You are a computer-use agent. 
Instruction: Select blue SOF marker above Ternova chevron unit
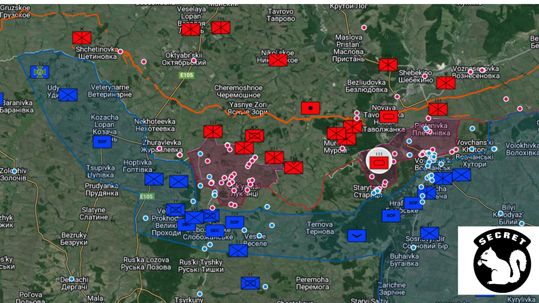tap(391, 215)
